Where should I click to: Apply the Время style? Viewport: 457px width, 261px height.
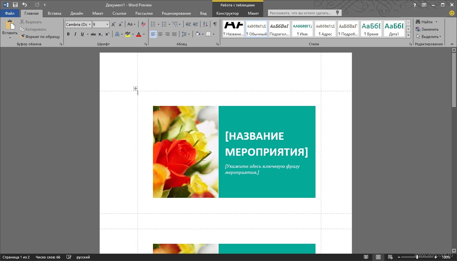371,29
